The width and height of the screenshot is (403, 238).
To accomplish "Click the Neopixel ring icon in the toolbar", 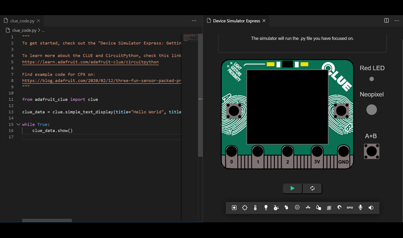I will 245,208.
